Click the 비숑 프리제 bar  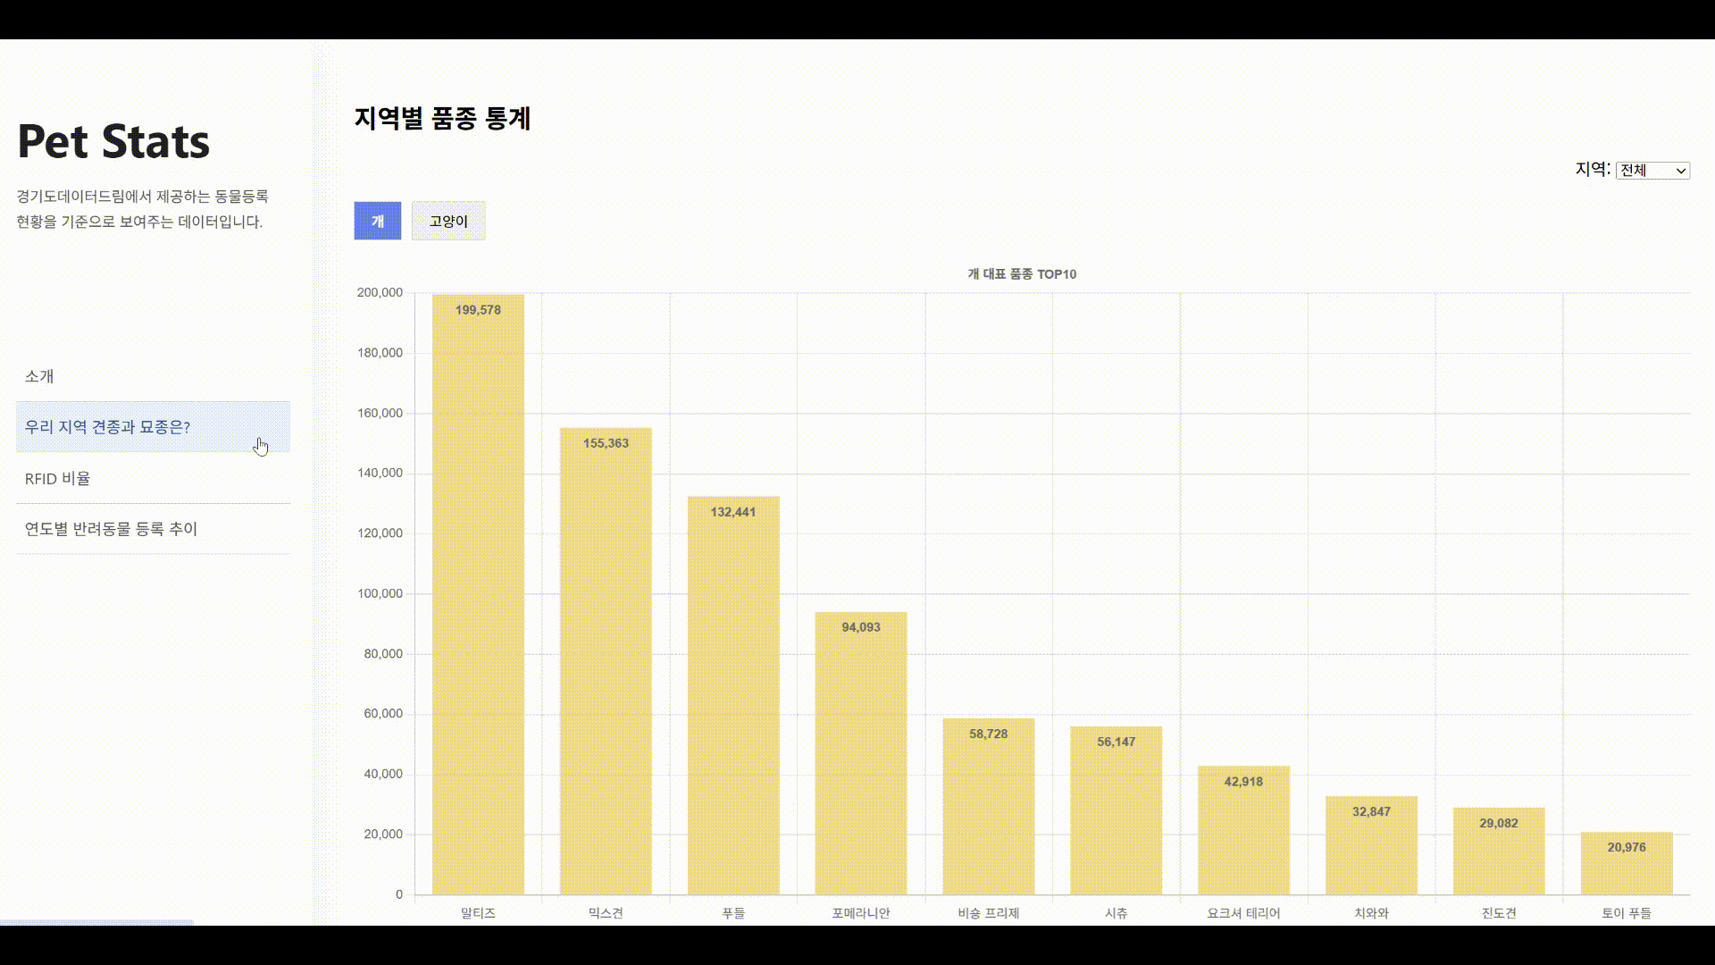988,806
